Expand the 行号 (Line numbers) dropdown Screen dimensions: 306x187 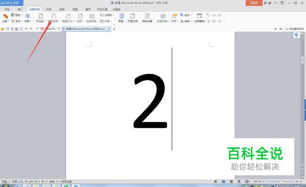click(106, 21)
